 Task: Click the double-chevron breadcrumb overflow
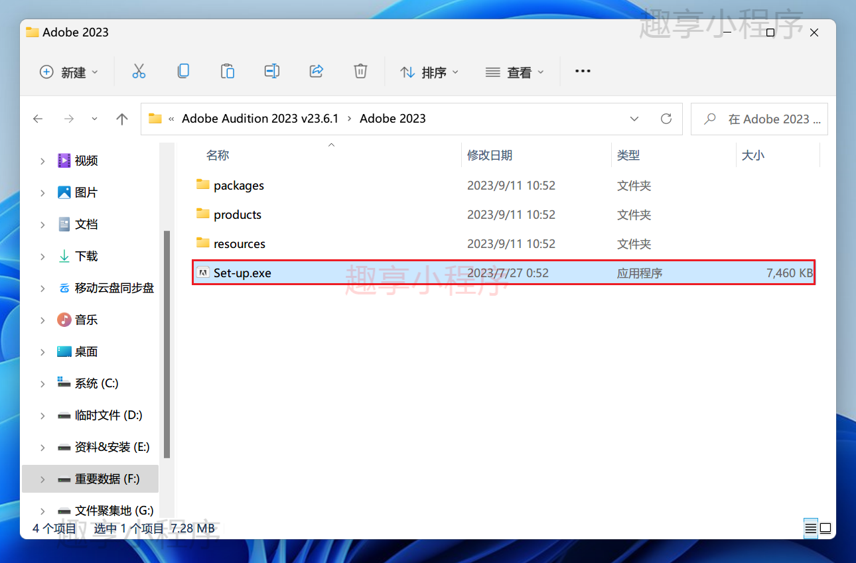pos(171,119)
